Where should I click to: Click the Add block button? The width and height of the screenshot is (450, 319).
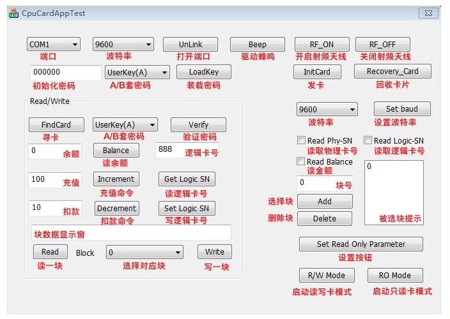[325, 202]
